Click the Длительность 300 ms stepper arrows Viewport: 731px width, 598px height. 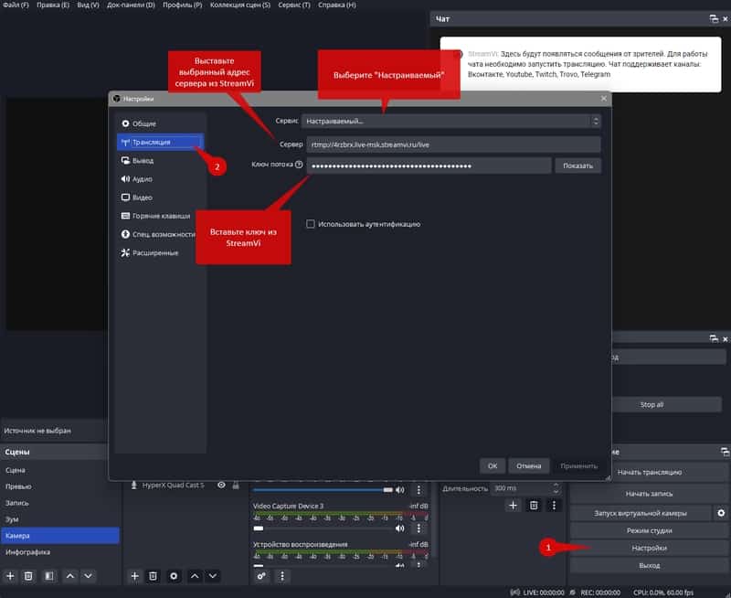[x=556, y=488]
